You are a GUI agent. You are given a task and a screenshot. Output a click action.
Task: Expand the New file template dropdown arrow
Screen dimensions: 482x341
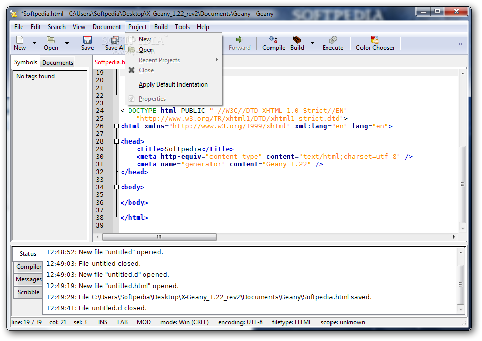point(35,43)
